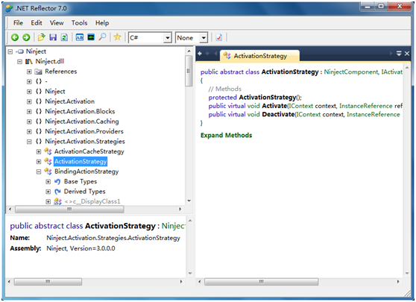
Task: Select the Ninject.Activation.Caching tree item
Action: pos(82,122)
